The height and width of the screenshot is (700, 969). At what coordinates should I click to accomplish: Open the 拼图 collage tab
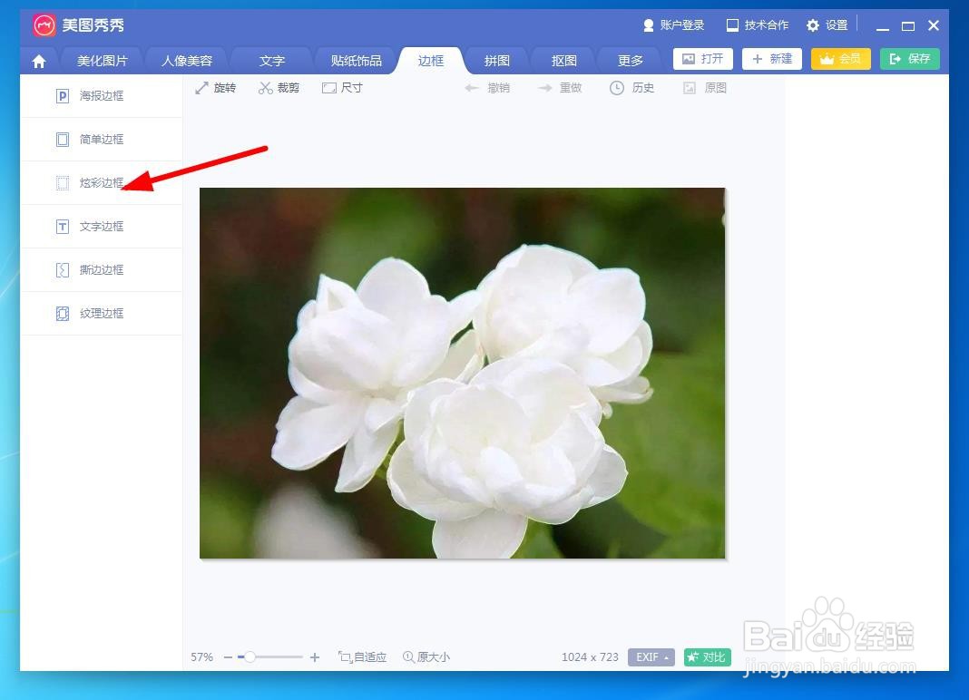[x=496, y=60]
